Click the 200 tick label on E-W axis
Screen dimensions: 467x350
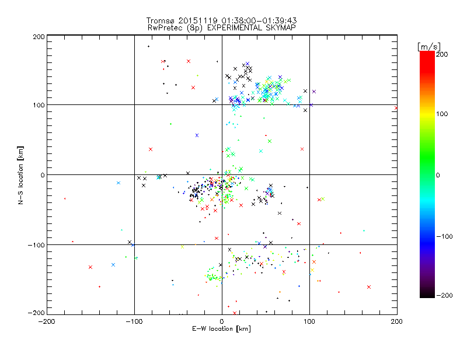click(x=397, y=321)
